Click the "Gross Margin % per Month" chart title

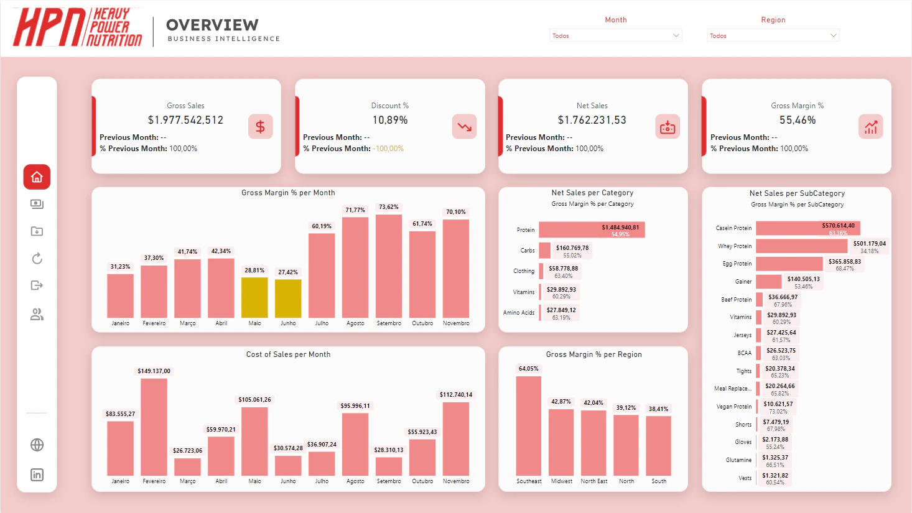click(x=288, y=193)
